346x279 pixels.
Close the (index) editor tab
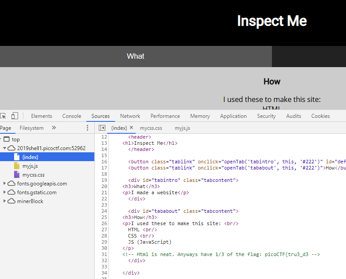point(131,128)
